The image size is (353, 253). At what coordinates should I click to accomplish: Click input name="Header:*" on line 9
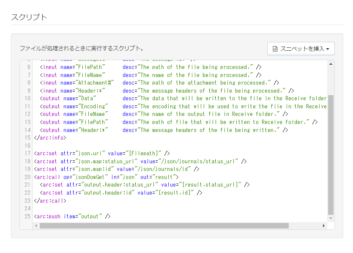point(72,91)
